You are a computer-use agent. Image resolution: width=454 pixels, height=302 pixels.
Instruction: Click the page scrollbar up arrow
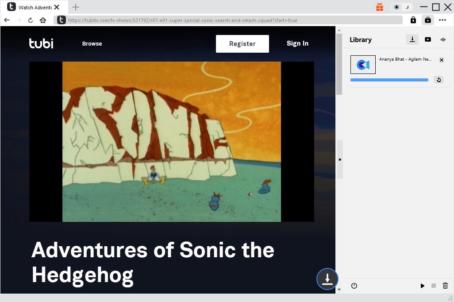339,30
